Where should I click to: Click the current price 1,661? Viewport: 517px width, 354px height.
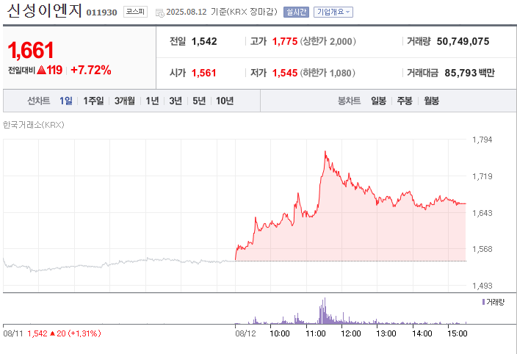31,51
